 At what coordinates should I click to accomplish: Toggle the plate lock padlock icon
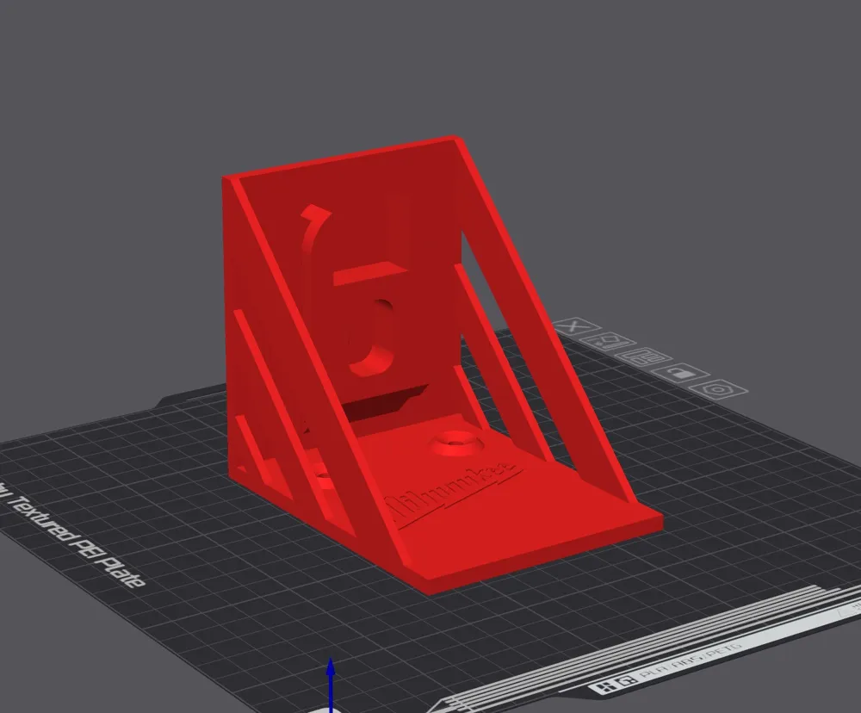pyautogui.click(x=679, y=374)
